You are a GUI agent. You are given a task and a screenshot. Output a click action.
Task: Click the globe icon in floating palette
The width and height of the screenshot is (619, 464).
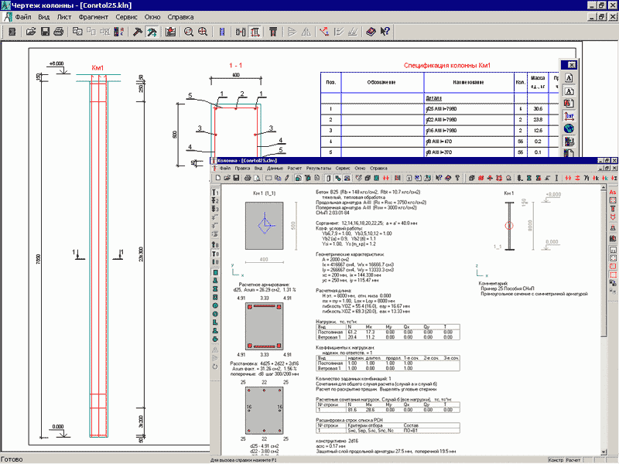(x=569, y=128)
